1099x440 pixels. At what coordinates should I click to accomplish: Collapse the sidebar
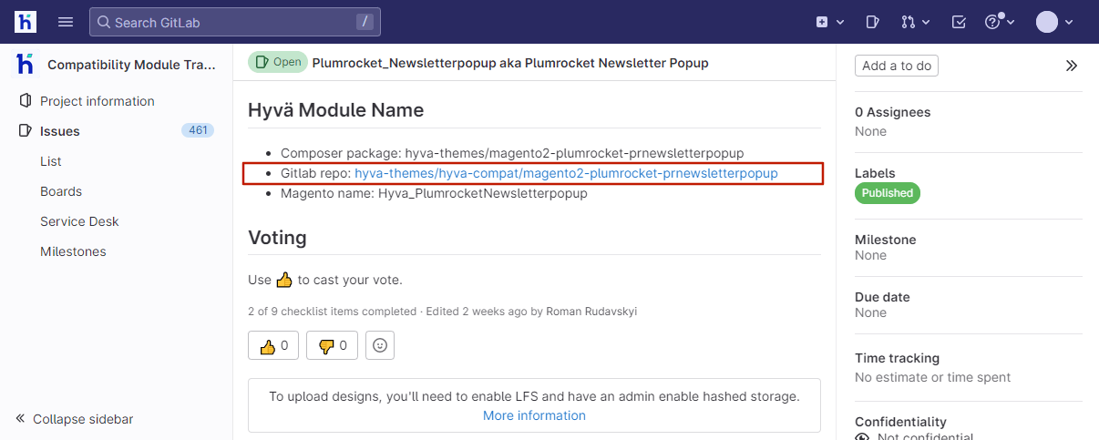tap(75, 419)
